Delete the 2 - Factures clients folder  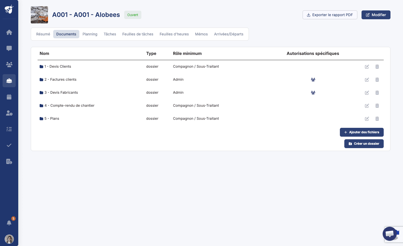coord(377,80)
